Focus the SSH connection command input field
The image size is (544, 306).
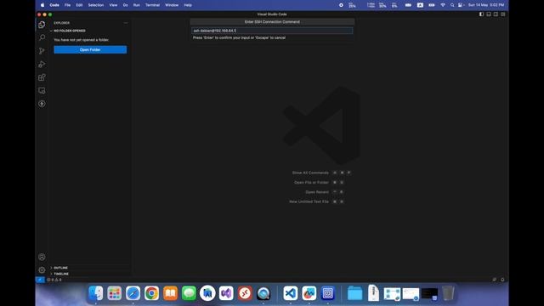[x=272, y=31]
